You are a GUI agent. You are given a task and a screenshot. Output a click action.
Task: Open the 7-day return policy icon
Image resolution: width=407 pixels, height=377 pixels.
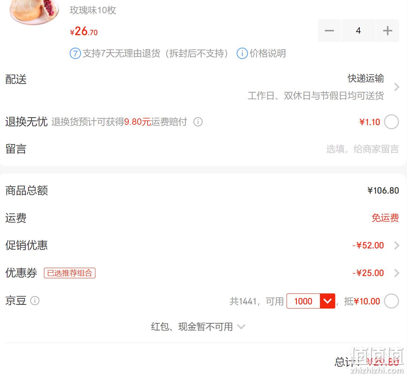pyautogui.click(x=75, y=53)
